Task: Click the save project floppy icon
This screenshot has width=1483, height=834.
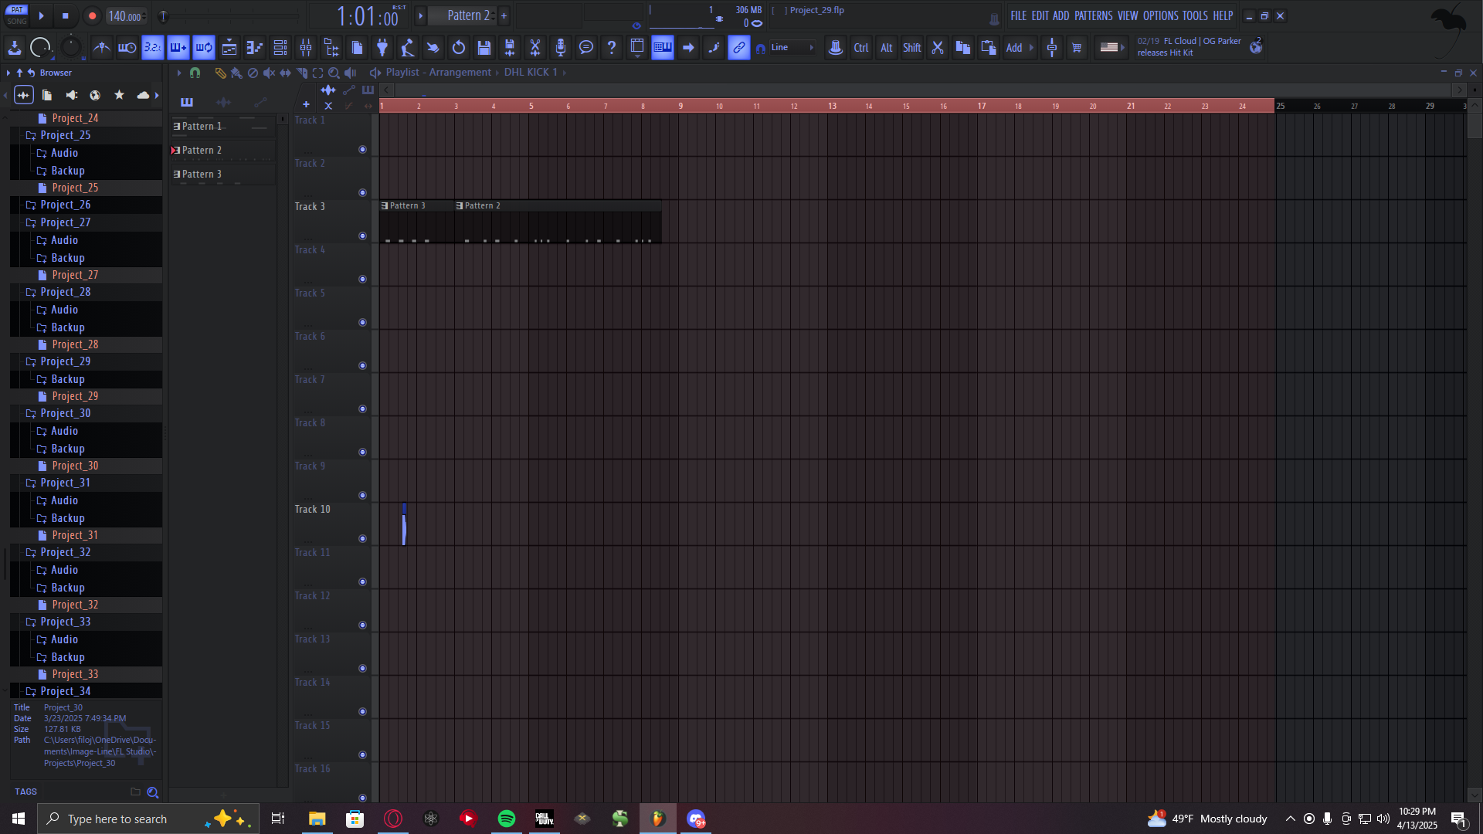Action: tap(484, 48)
